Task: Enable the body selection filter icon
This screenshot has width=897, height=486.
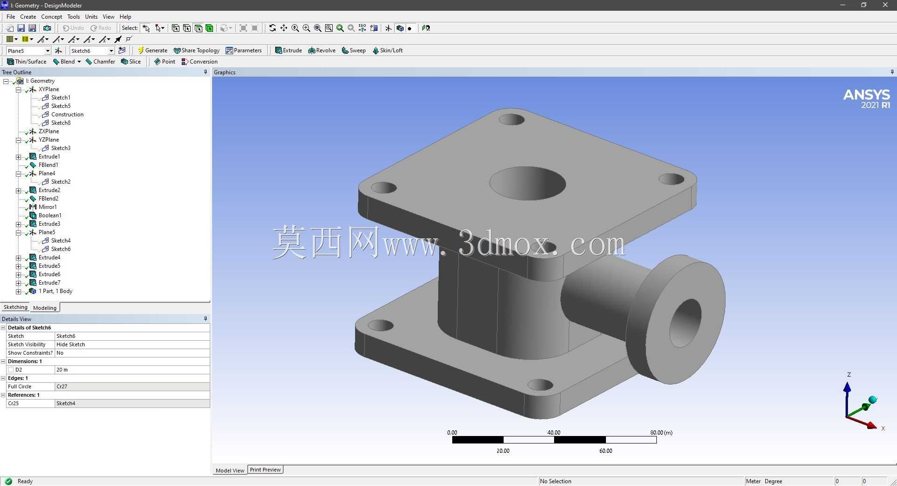Action: tap(210, 28)
